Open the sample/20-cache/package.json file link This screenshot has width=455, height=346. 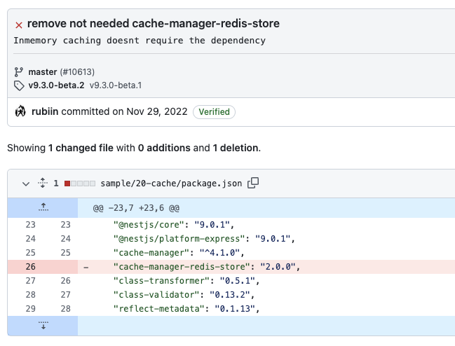point(171,184)
